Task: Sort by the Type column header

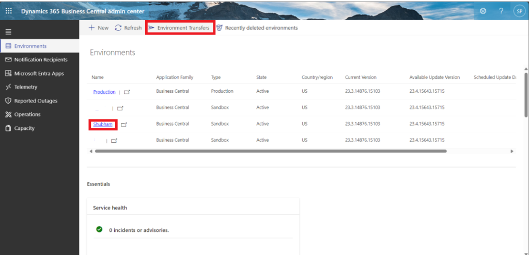Action: coord(216,77)
